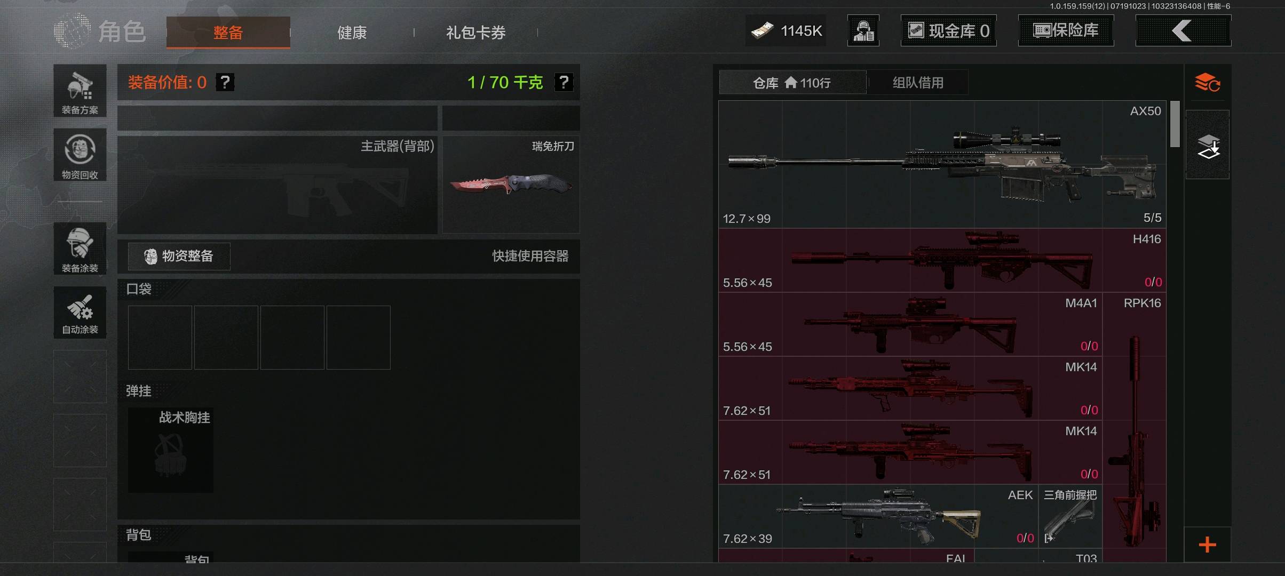Go back with the left arrow button
This screenshot has width=1285, height=576.
1183,31
